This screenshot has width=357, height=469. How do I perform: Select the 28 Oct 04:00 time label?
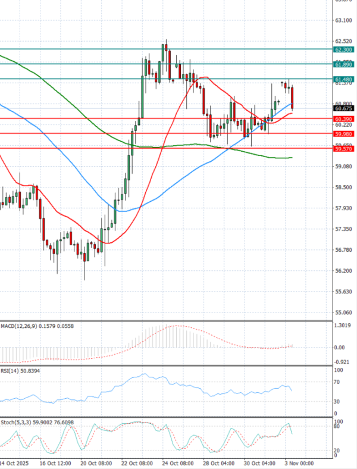pyautogui.click(x=218, y=462)
